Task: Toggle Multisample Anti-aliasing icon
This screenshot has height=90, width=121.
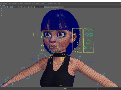Action: 22,7
